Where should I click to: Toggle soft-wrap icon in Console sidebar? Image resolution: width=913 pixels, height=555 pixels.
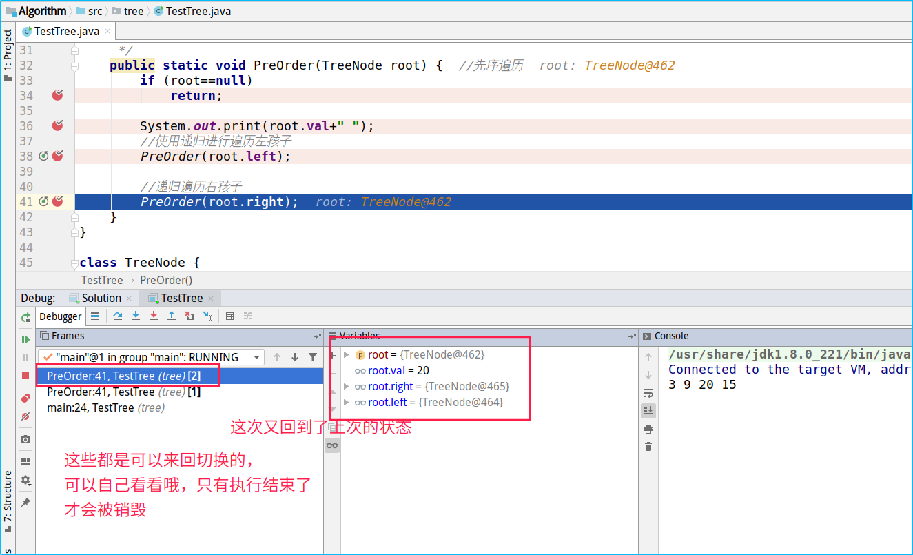tap(648, 393)
